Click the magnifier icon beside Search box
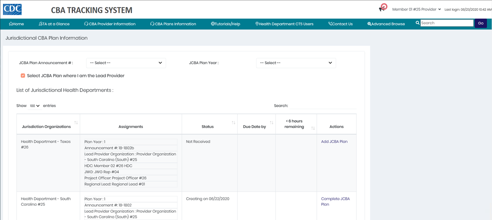 click(418, 23)
